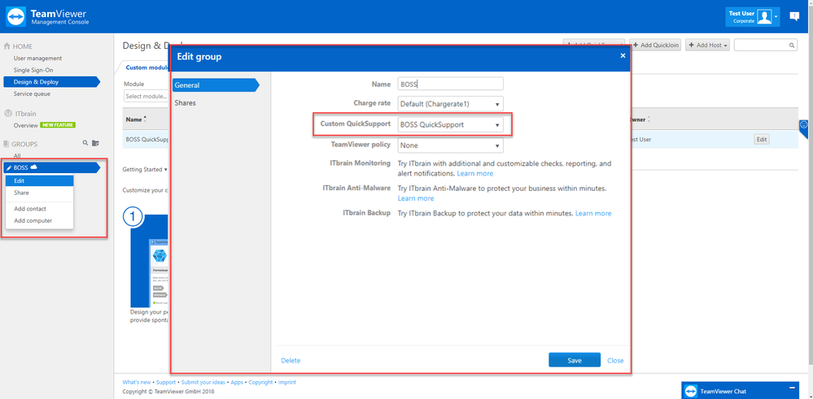813x399 pixels.
Task: Click the pencil icon on BOSS group
Action: 9,167
